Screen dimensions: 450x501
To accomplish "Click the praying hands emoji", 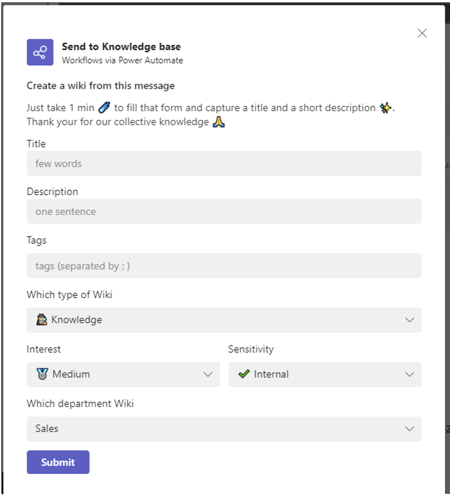I will click(219, 122).
